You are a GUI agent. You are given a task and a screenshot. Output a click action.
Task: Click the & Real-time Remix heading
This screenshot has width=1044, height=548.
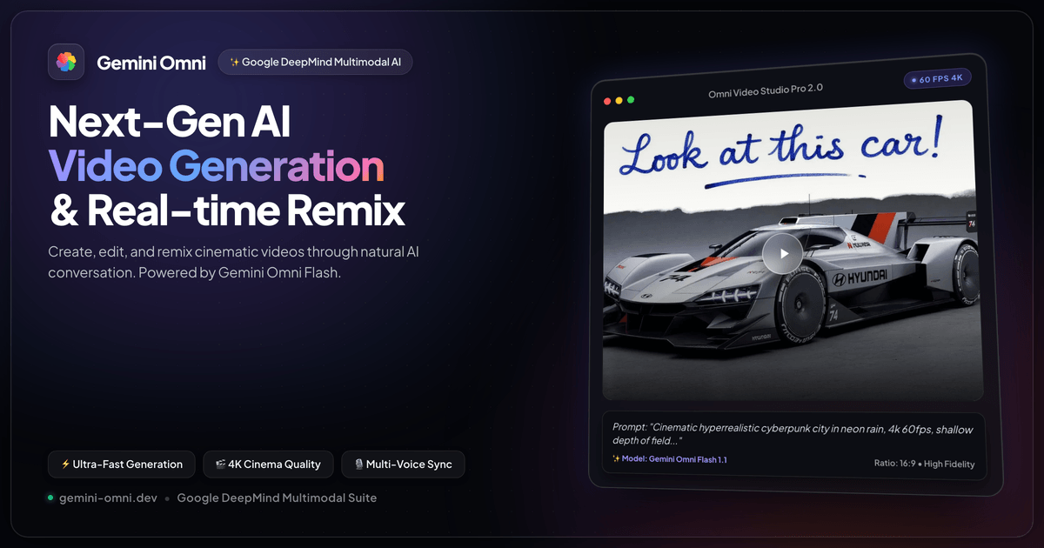[x=227, y=210]
